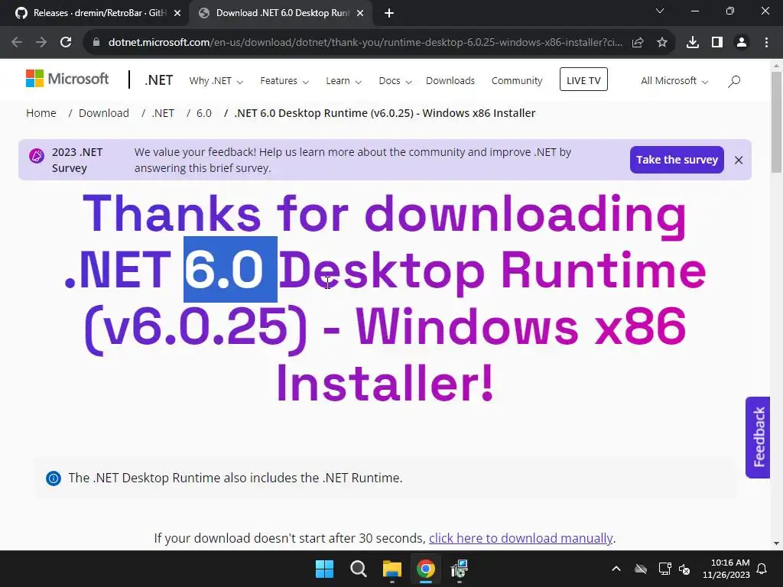The image size is (783, 587).
Task: Open the Chrome profile menu
Action: 742,43
